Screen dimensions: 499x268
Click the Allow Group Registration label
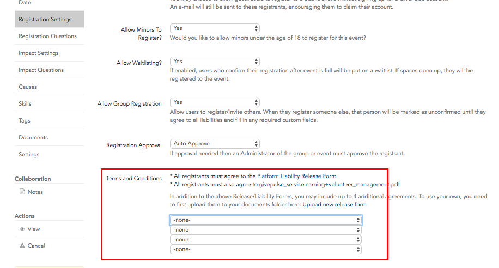click(x=130, y=103)
